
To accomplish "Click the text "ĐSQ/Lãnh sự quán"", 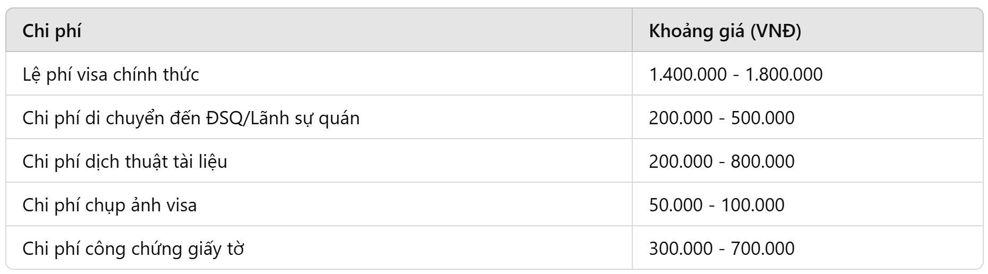I will [282, 118].
